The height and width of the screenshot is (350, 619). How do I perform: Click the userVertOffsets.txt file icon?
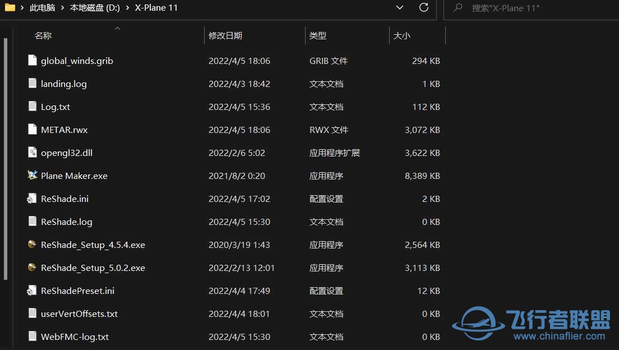[33, 314]
